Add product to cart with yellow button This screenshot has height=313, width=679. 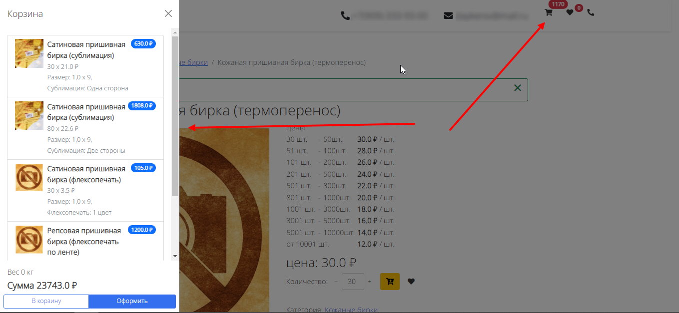pos(390,282)
